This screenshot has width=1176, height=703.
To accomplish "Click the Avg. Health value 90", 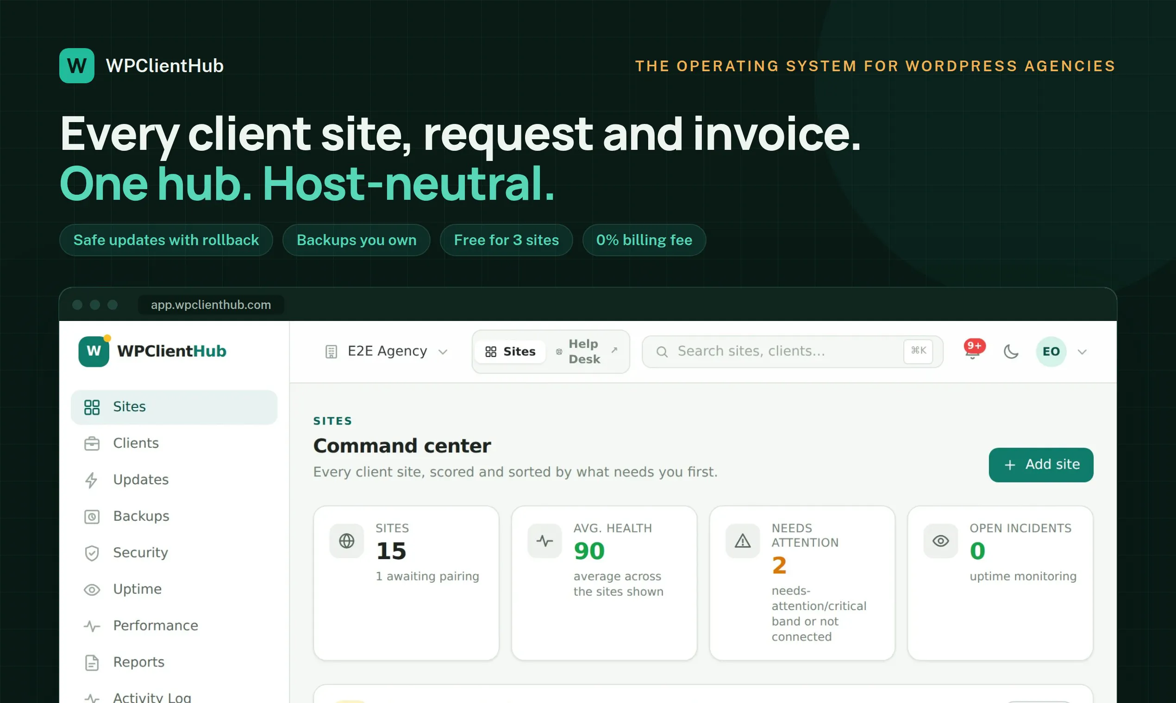I will coord(589,551).
